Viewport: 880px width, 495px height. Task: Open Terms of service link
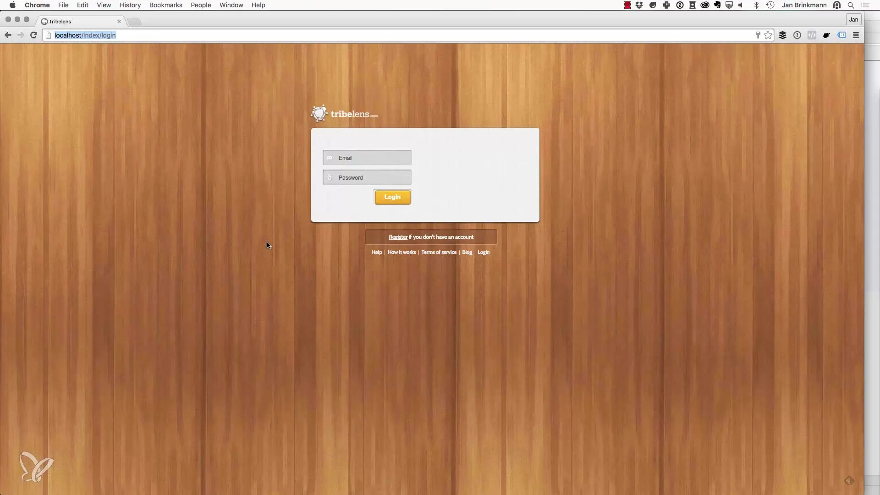(439, 252)
